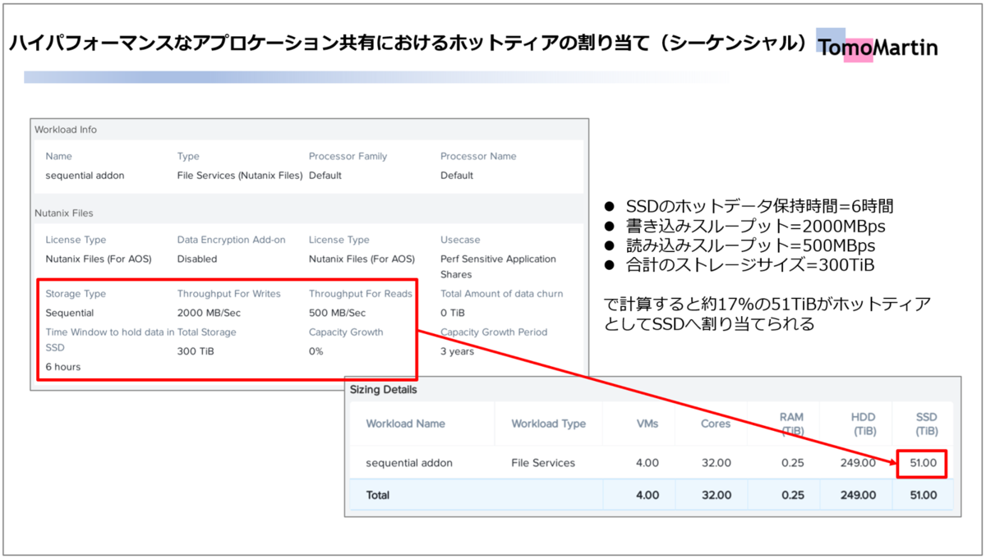The image size is (986, 559).
Task: Click the 'HDD (TiB)' column header
Action: pyautogui.click(x=864, y=424)
